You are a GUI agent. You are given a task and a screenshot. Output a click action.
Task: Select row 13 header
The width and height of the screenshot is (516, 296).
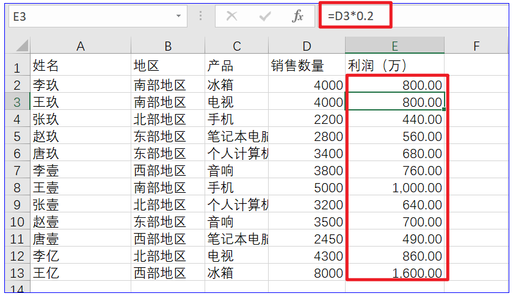point(18,273)
